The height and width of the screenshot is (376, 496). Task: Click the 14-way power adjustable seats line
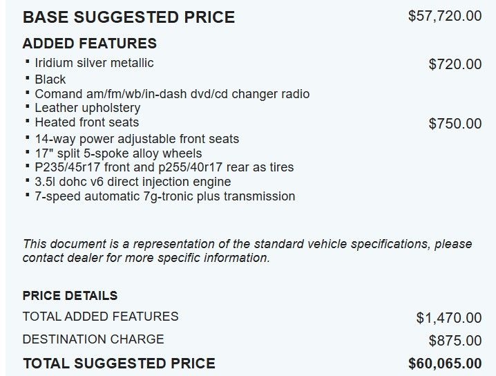point(137,138)
